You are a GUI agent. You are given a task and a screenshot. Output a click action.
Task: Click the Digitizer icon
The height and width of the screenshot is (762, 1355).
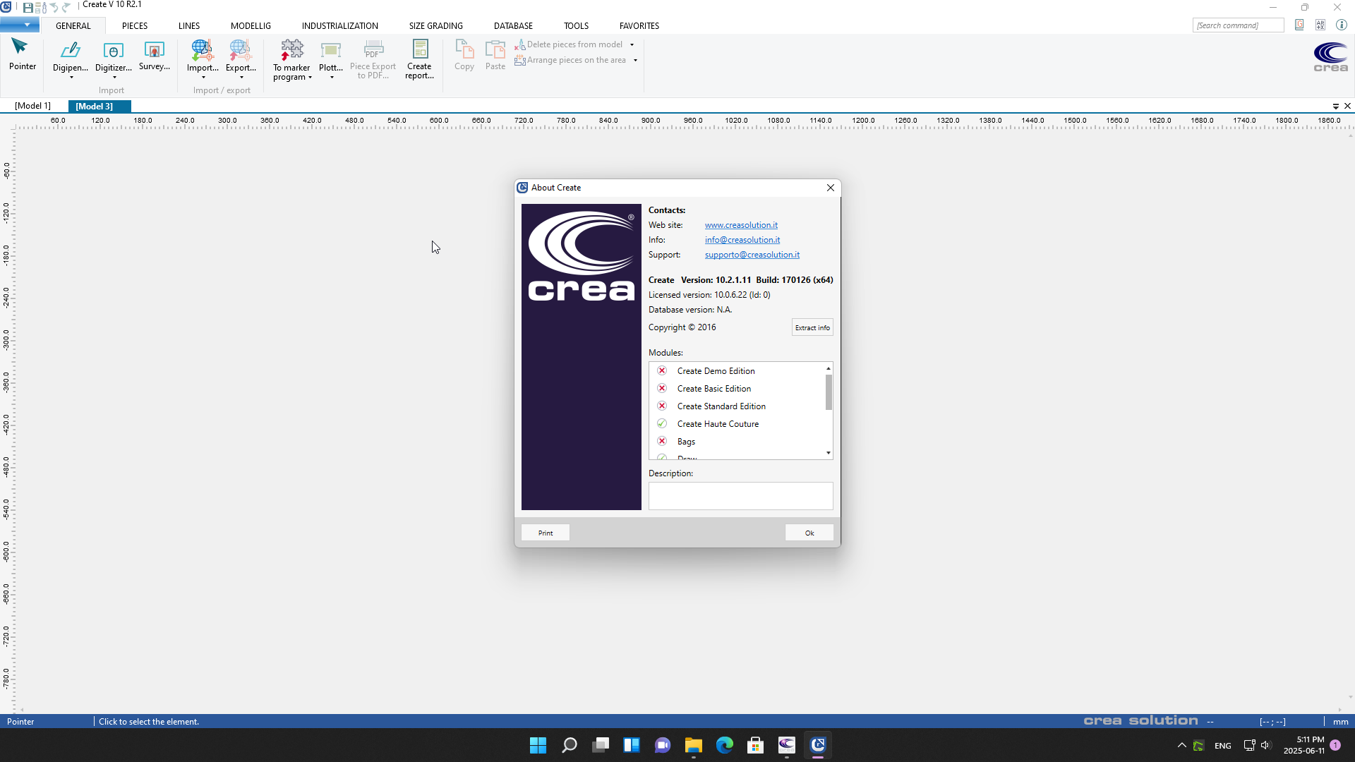(x=113, y=50)
